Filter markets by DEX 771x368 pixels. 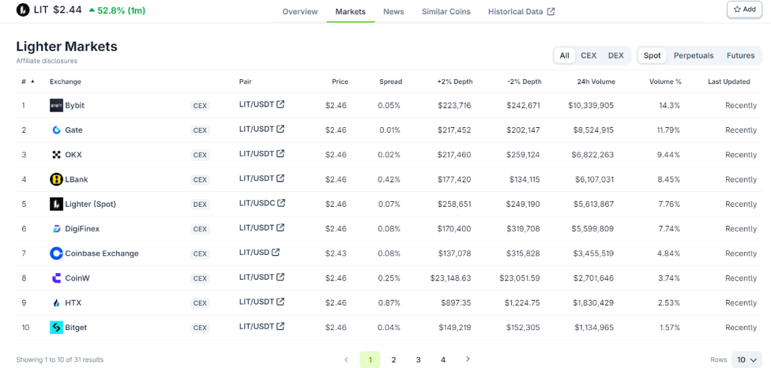point(616,55)
